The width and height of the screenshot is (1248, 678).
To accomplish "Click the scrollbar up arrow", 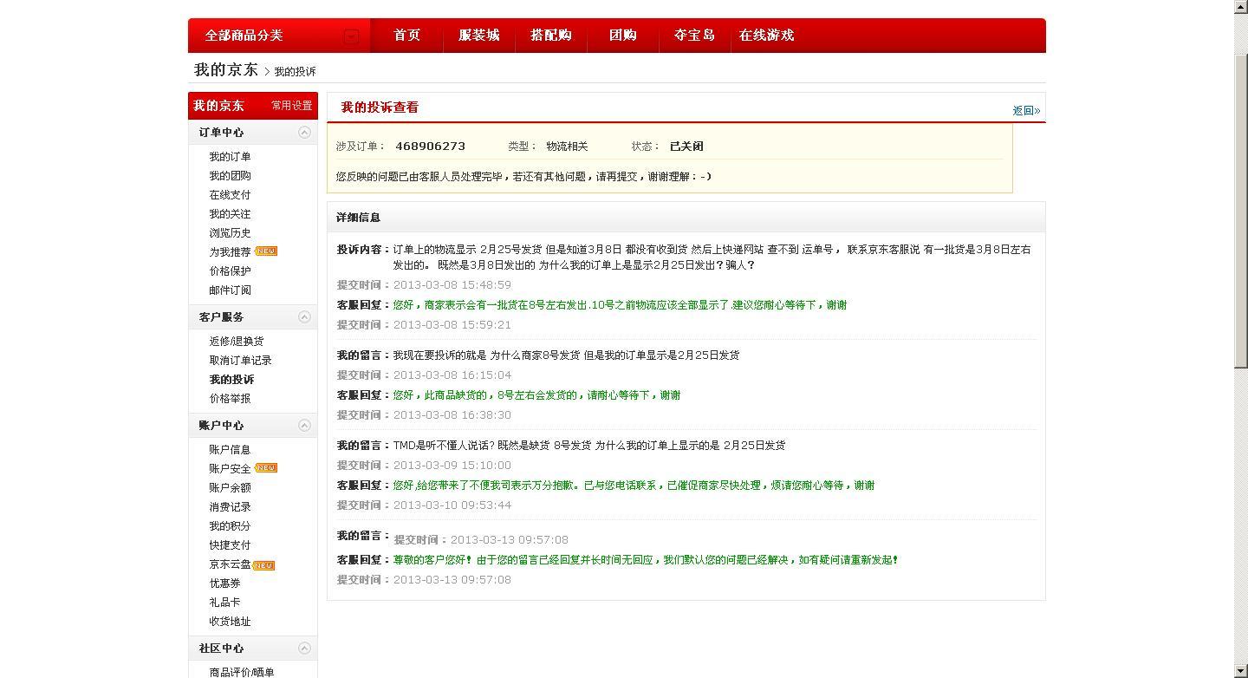I will click(x=1241, y=6).
